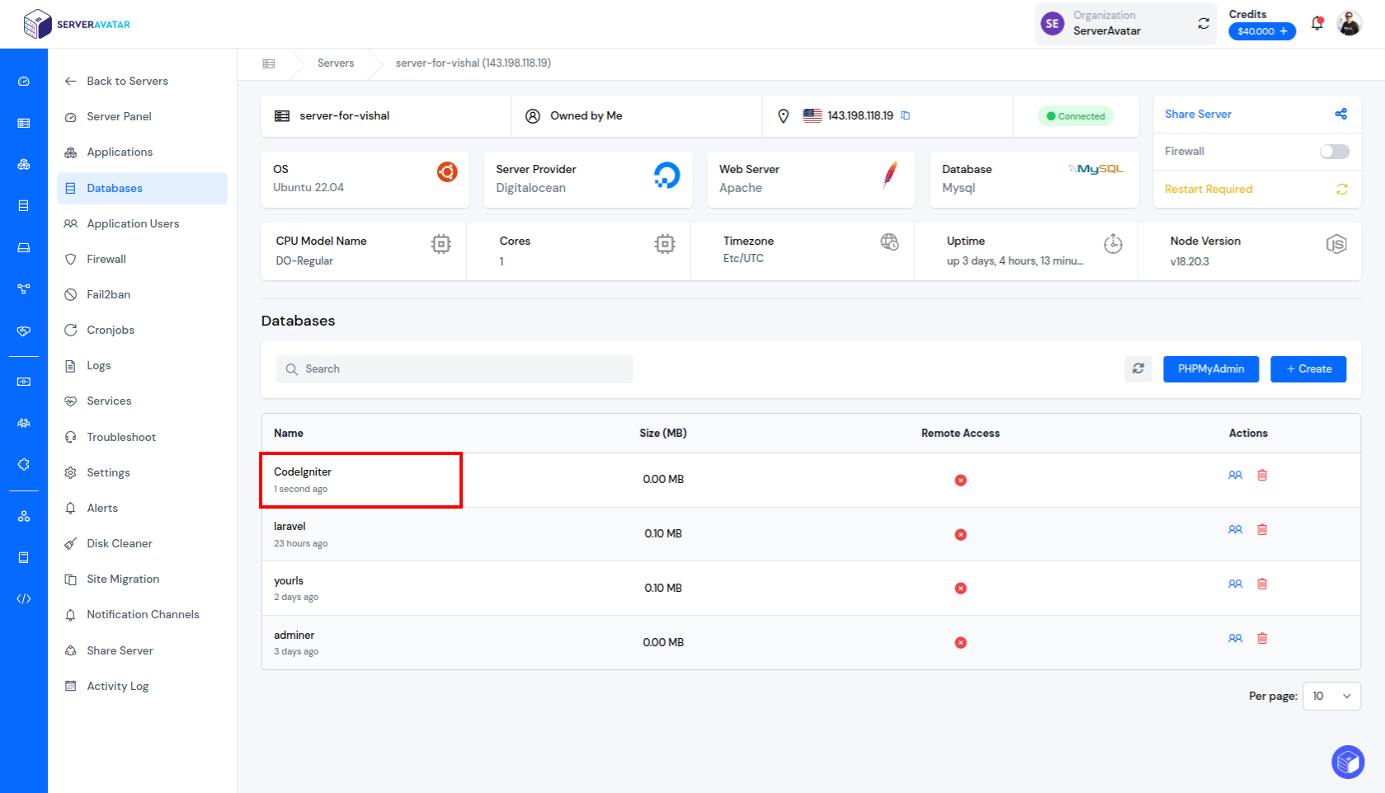The height and width of the screenshot is (793, 1385).
Task: Refresh the databases list
Action: (1138, 369)
